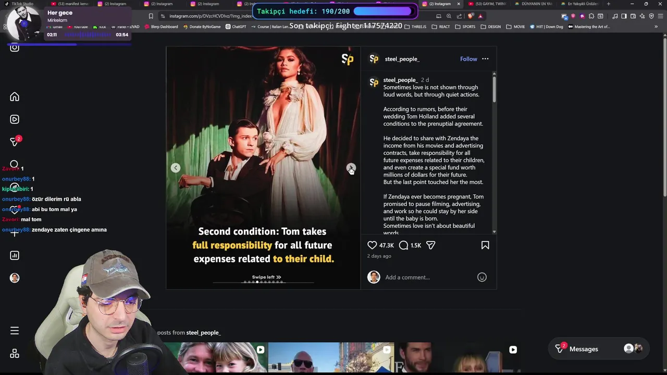Open steel_people_ profile from post header
This screenshot has width=667, height=375.
pyautogui.click(x=402, y=59)
